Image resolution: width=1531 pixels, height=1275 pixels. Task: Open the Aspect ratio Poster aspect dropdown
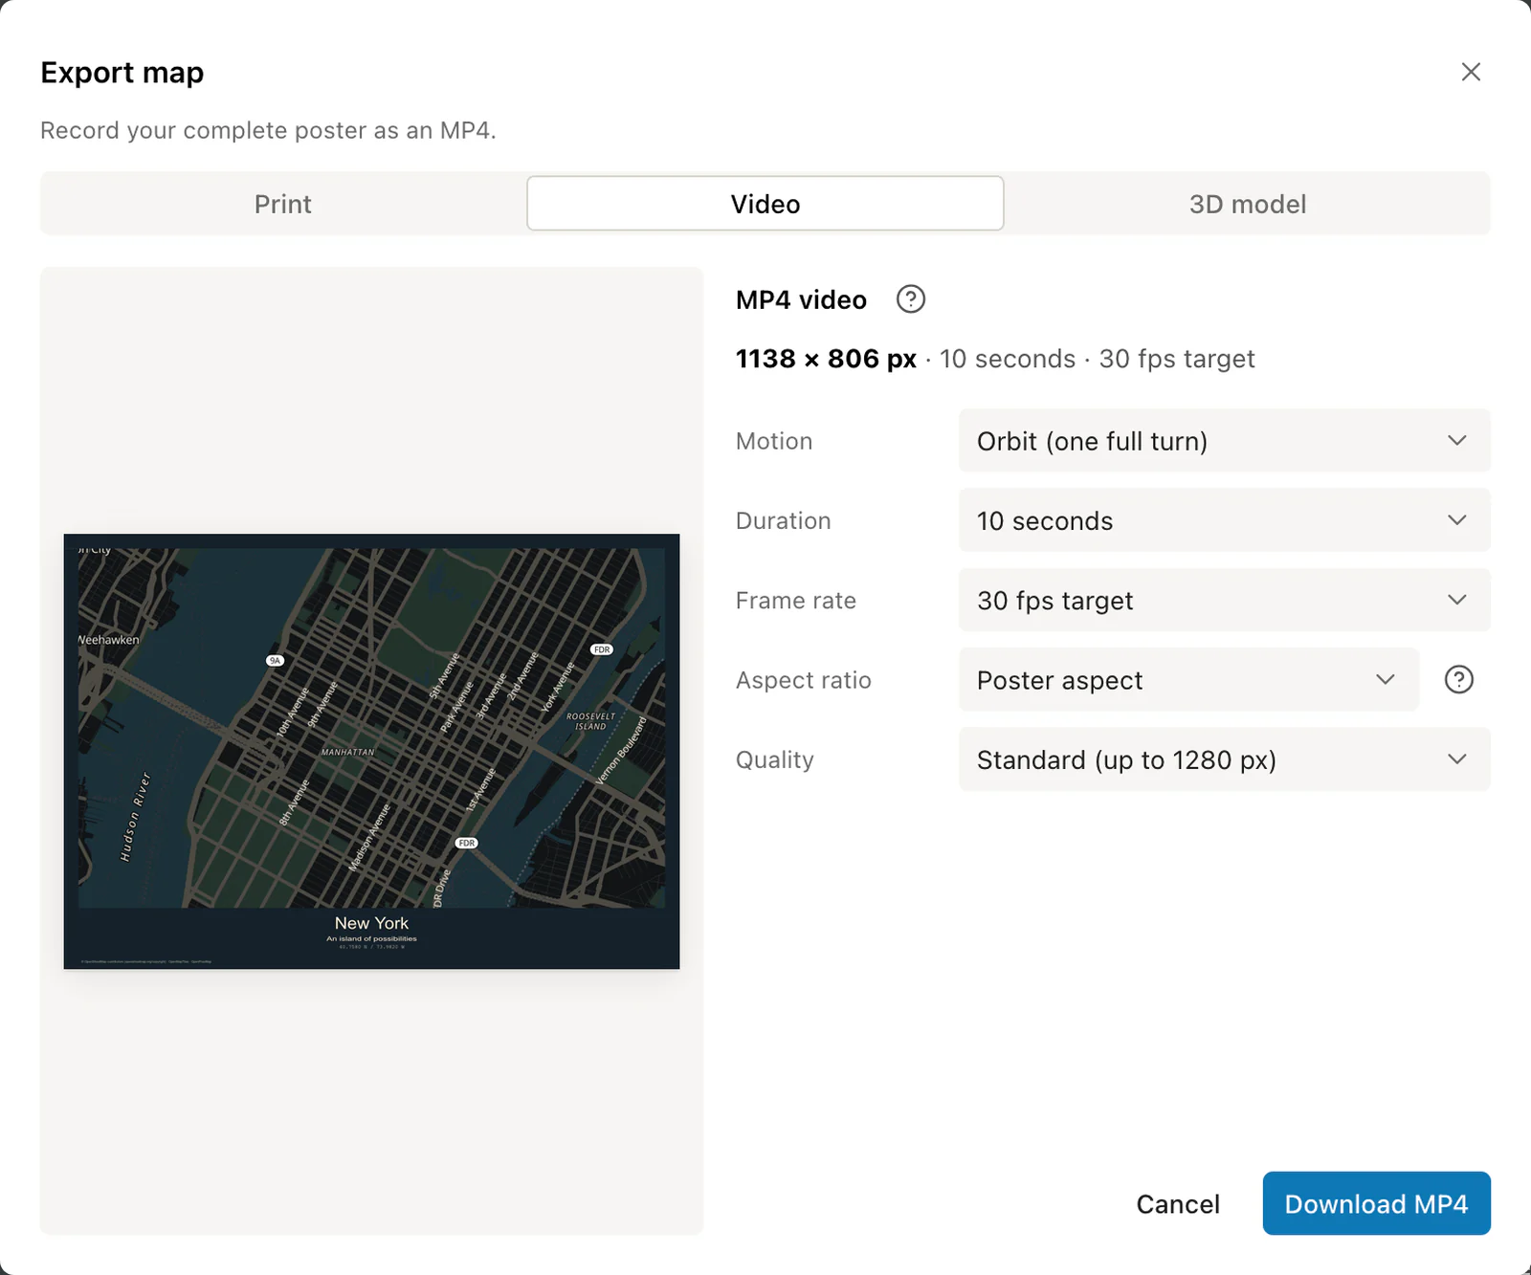tap(1187, 680)
